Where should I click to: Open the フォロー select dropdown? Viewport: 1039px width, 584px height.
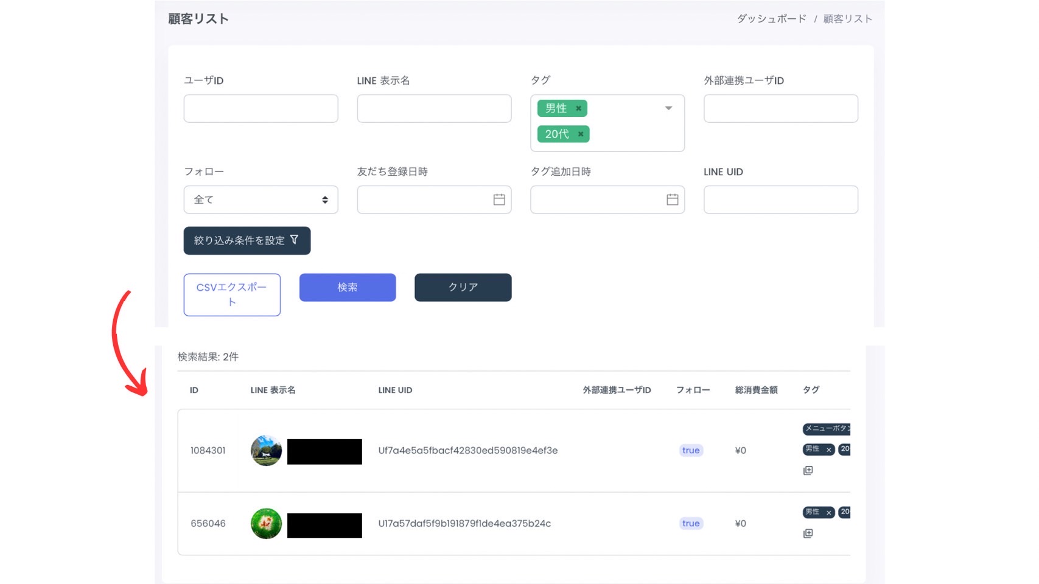click(x=261, y=200)
